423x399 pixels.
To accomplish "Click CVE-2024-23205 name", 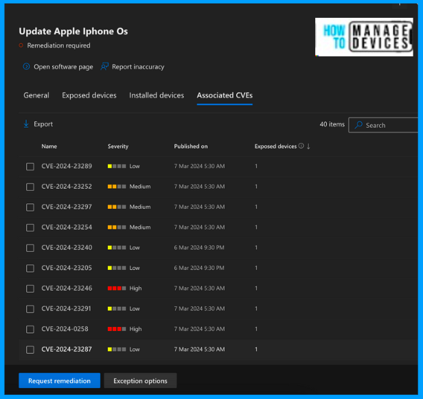I will 67,268.
